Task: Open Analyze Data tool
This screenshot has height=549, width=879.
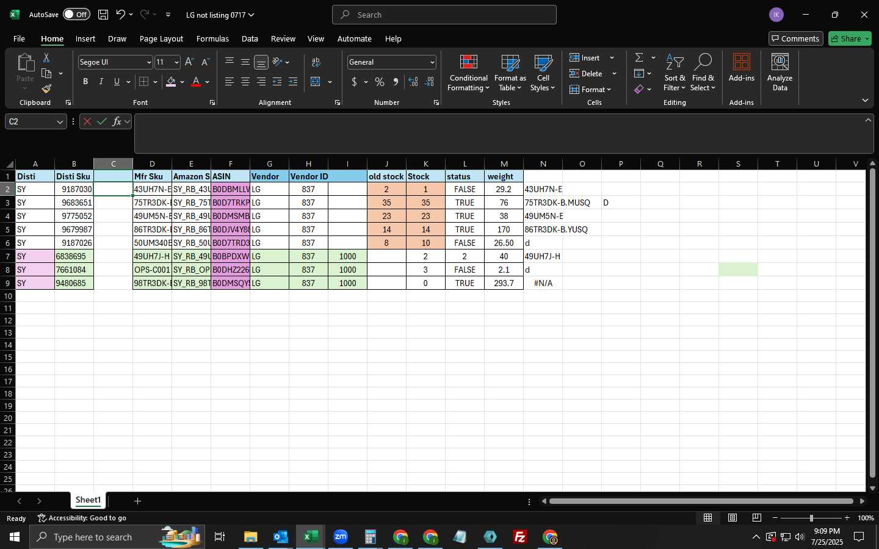Action: [x=780, y=72]
